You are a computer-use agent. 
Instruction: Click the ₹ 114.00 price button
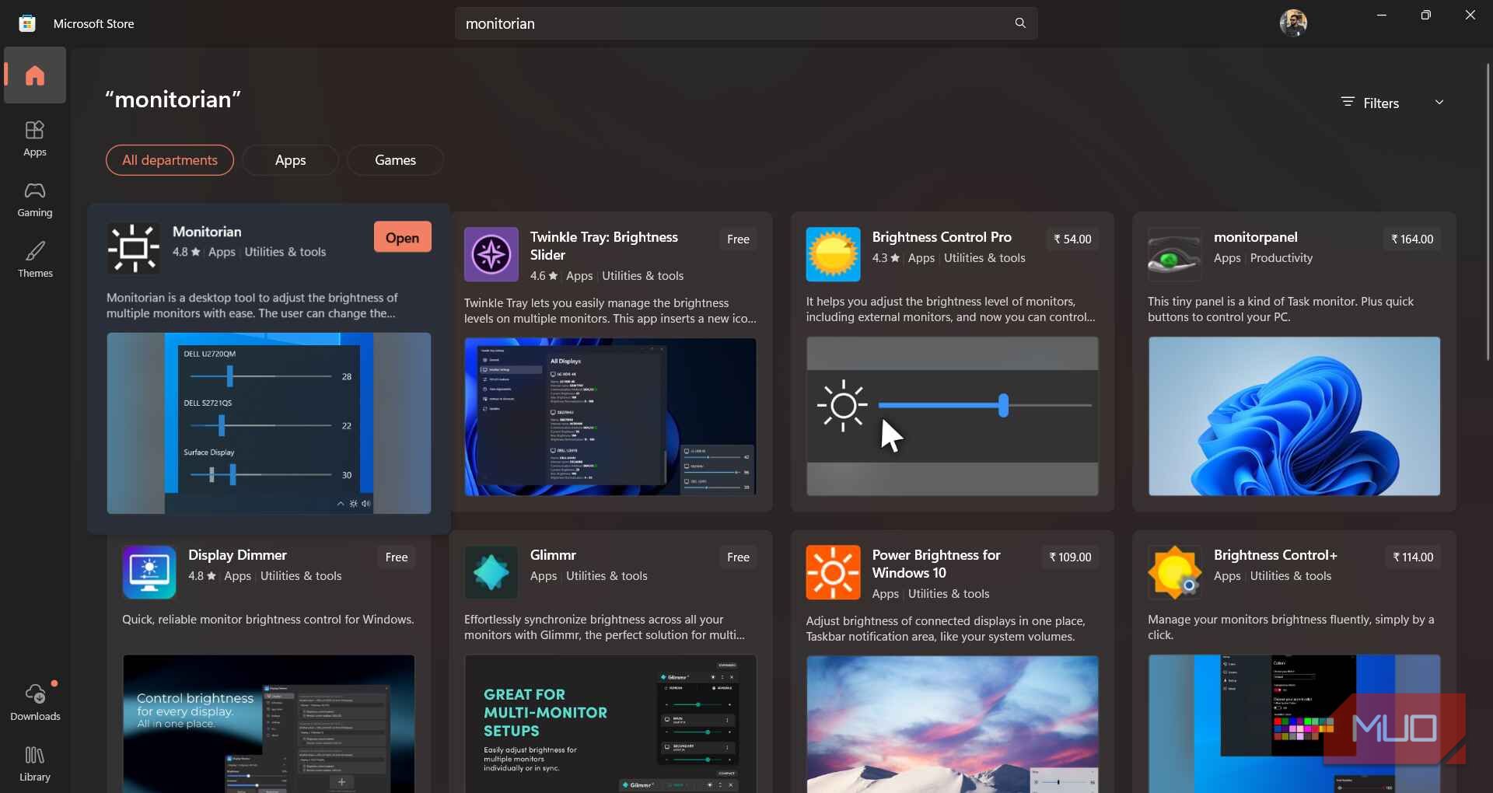tap(1413, 557)
